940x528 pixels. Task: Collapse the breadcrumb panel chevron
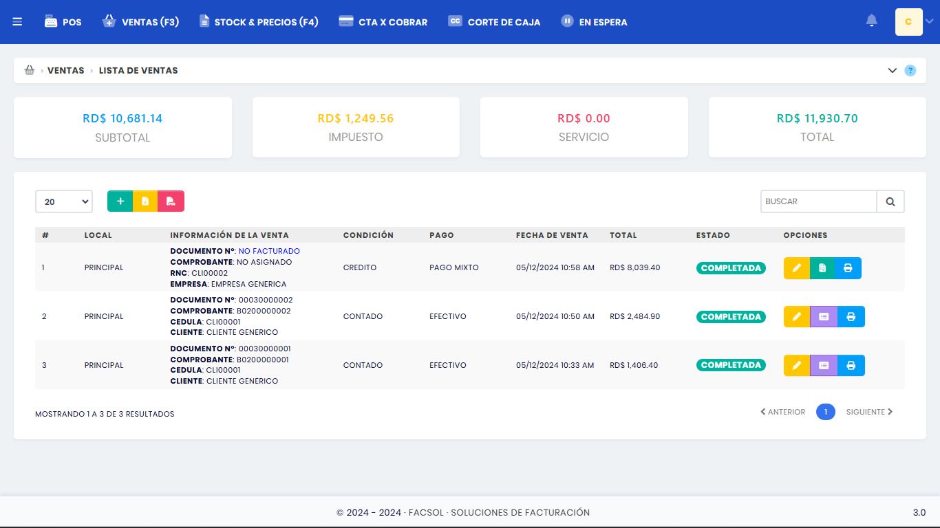(893, 71)
